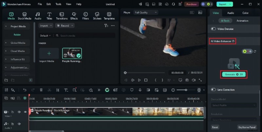Click the Generate button
The image size is (262, 132).
234,74
